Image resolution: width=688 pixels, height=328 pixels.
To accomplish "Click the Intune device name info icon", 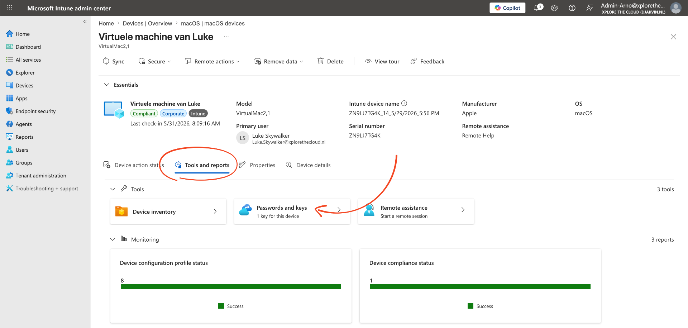I will (x=404, y=103).
